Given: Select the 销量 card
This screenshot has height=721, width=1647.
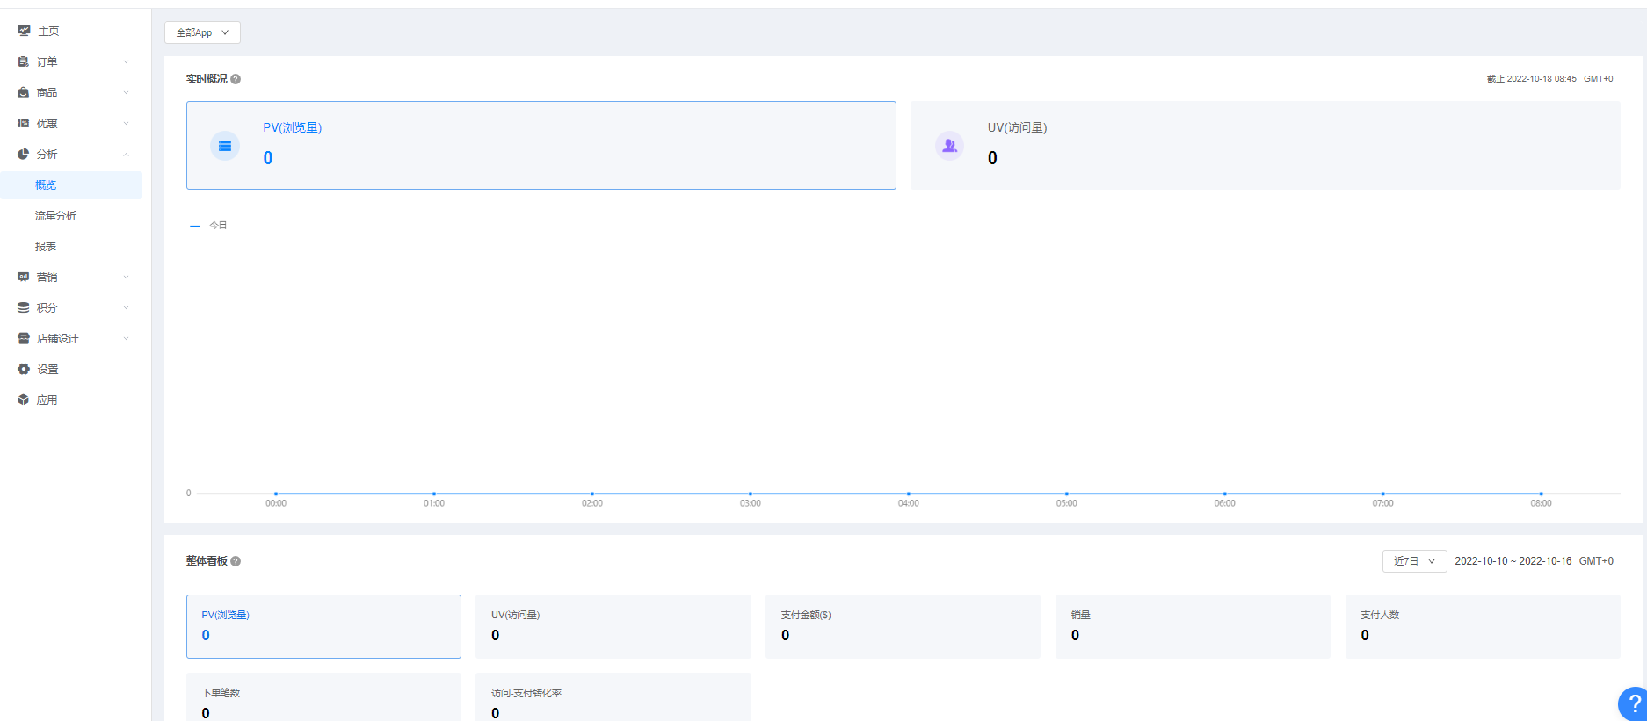Looking at the screenshot, I should pos(1193,626).
